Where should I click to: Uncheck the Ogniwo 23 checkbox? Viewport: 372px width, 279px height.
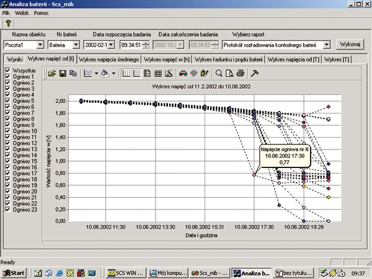click(x=7, y=210)
